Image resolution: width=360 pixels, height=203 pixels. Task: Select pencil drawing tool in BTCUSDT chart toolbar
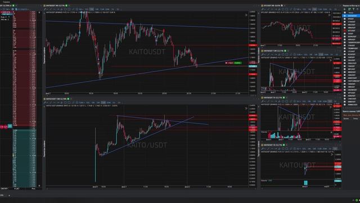tap(263, 9)
